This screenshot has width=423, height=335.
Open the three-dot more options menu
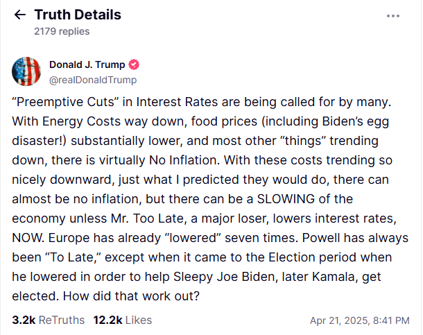coord(392,16)
